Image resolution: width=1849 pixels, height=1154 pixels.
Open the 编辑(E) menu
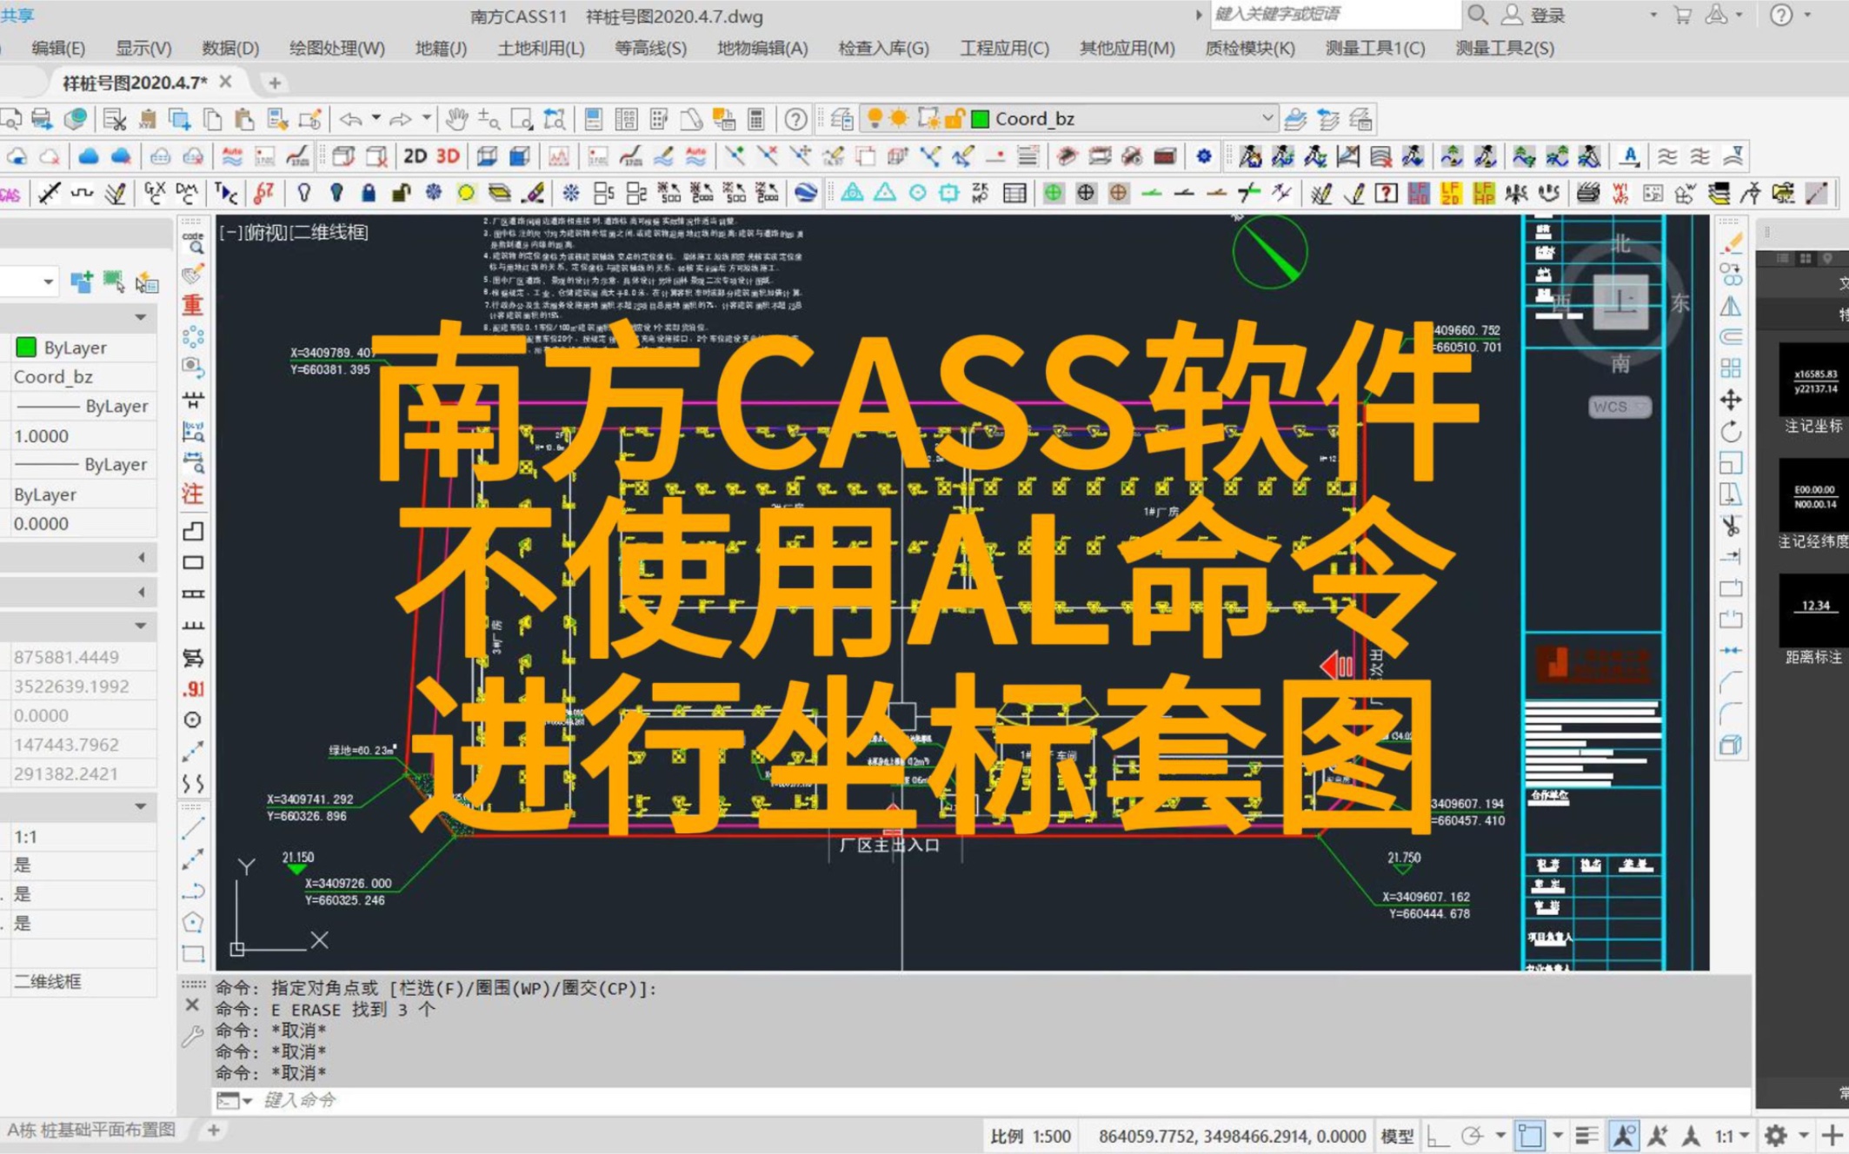[58, 49]
